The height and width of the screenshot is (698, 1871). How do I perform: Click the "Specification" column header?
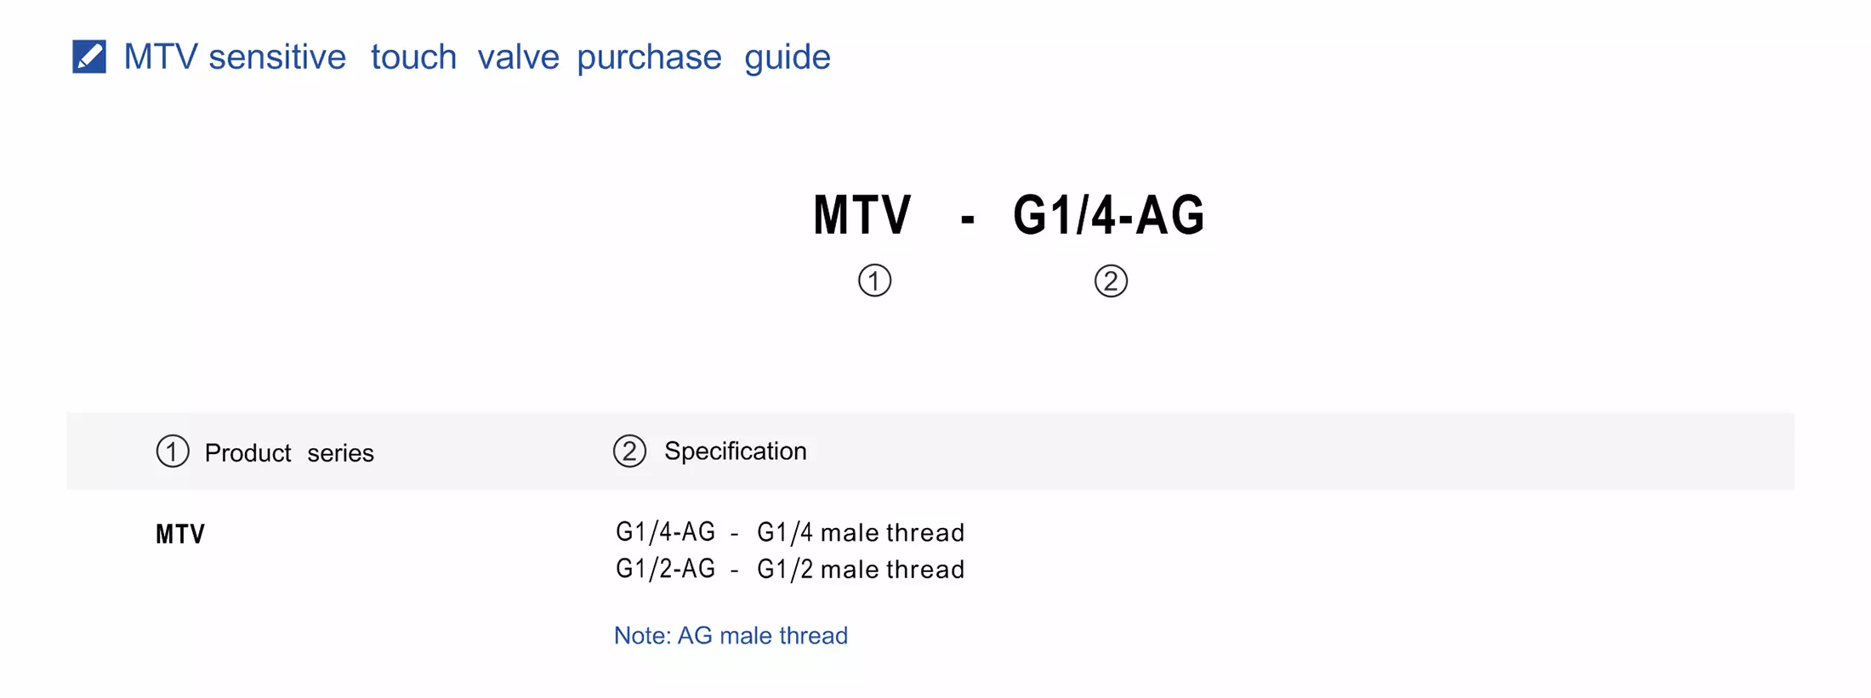coord(735,451)
